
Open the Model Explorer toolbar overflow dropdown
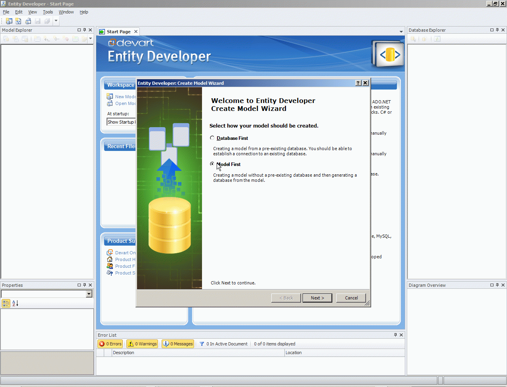(x=91, y=39)
